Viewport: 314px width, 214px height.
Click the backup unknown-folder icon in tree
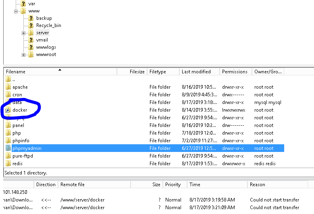pyautogui.click(x=31, y=18)
